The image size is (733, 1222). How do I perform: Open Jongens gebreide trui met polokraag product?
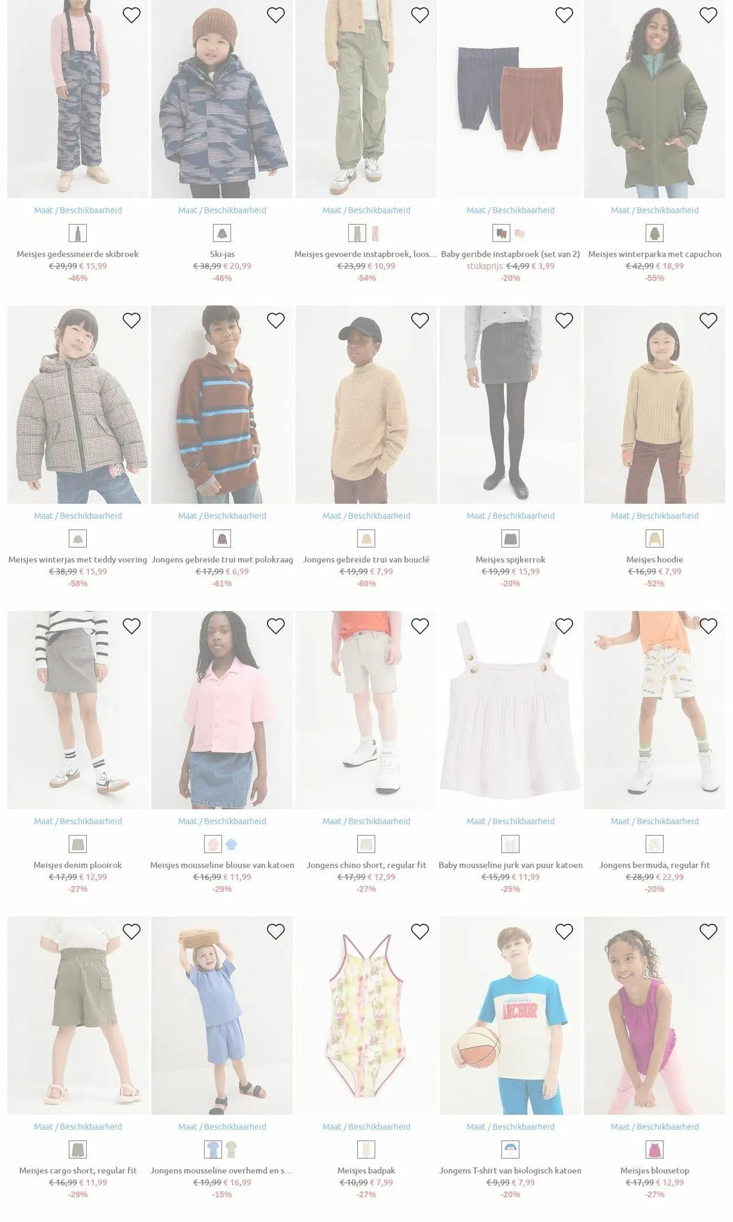[222, 559]
